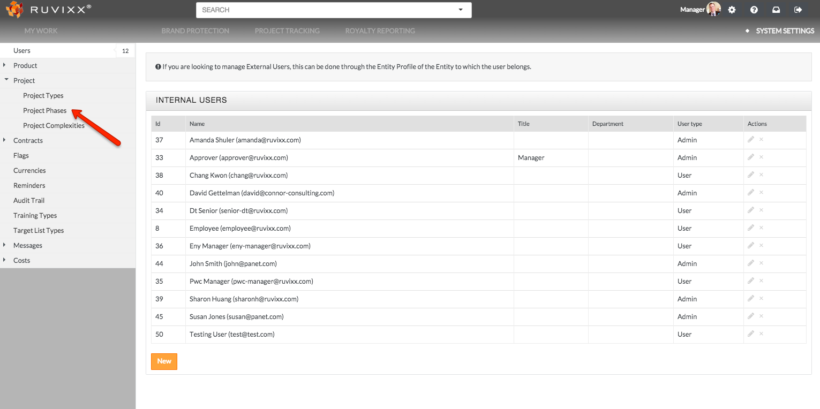The image size is (820, 409).
Task: Open the Brand Protection menu
Action: coord(195,31)
